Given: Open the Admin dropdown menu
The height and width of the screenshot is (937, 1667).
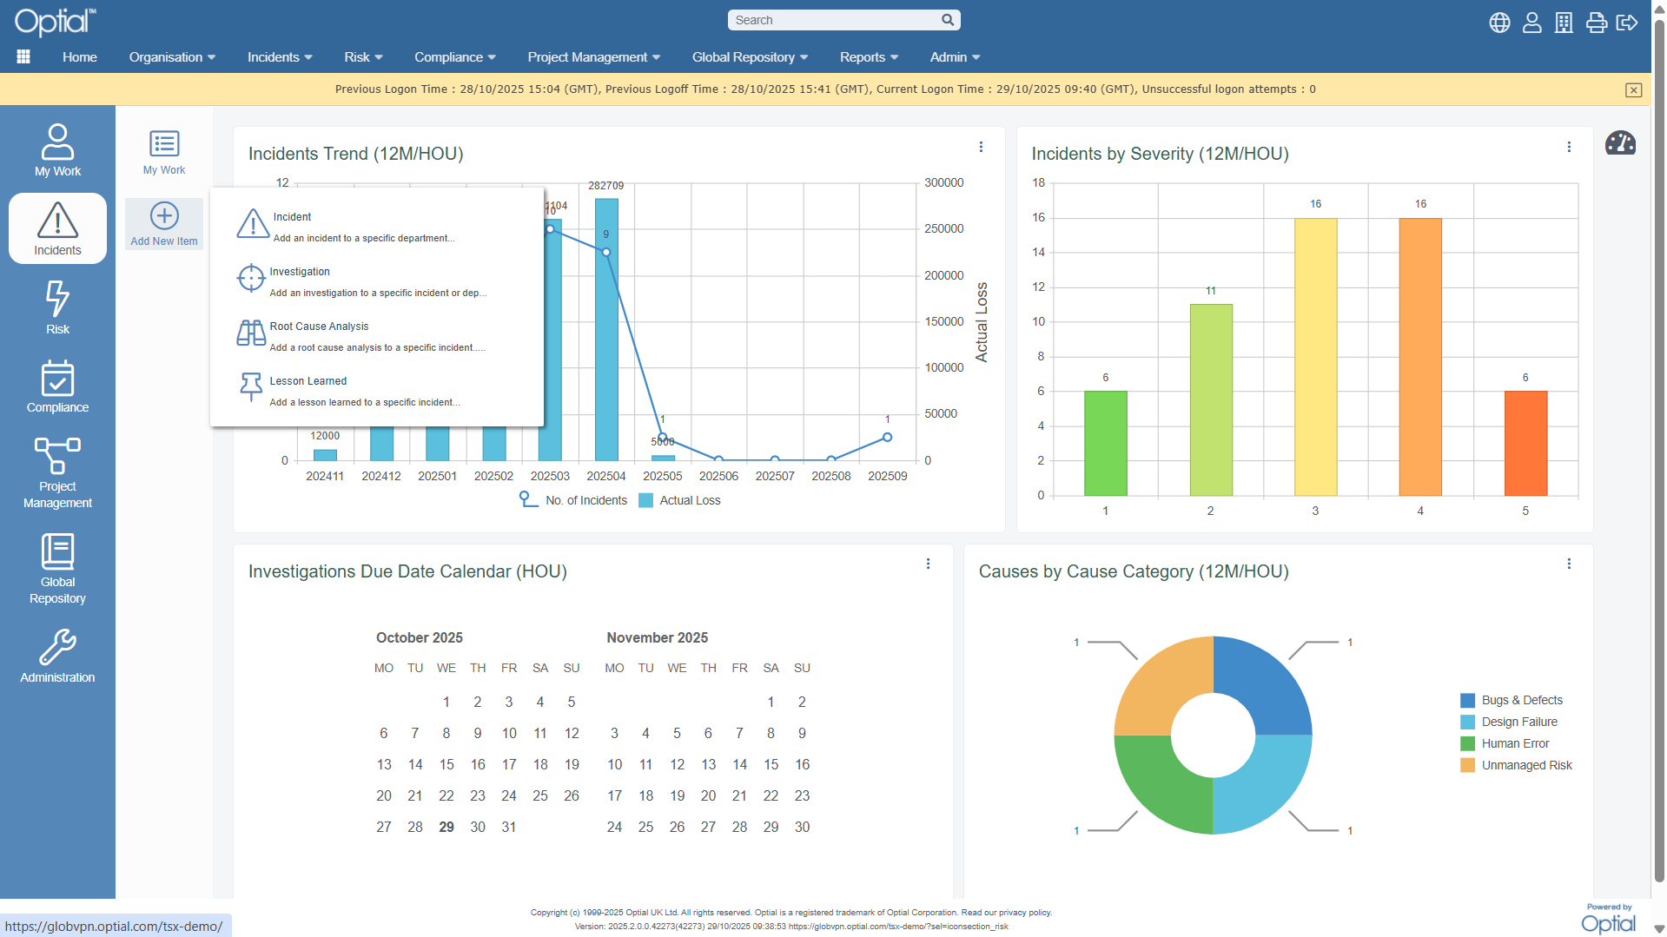Looking at the screenshot, I should point(953,56).
